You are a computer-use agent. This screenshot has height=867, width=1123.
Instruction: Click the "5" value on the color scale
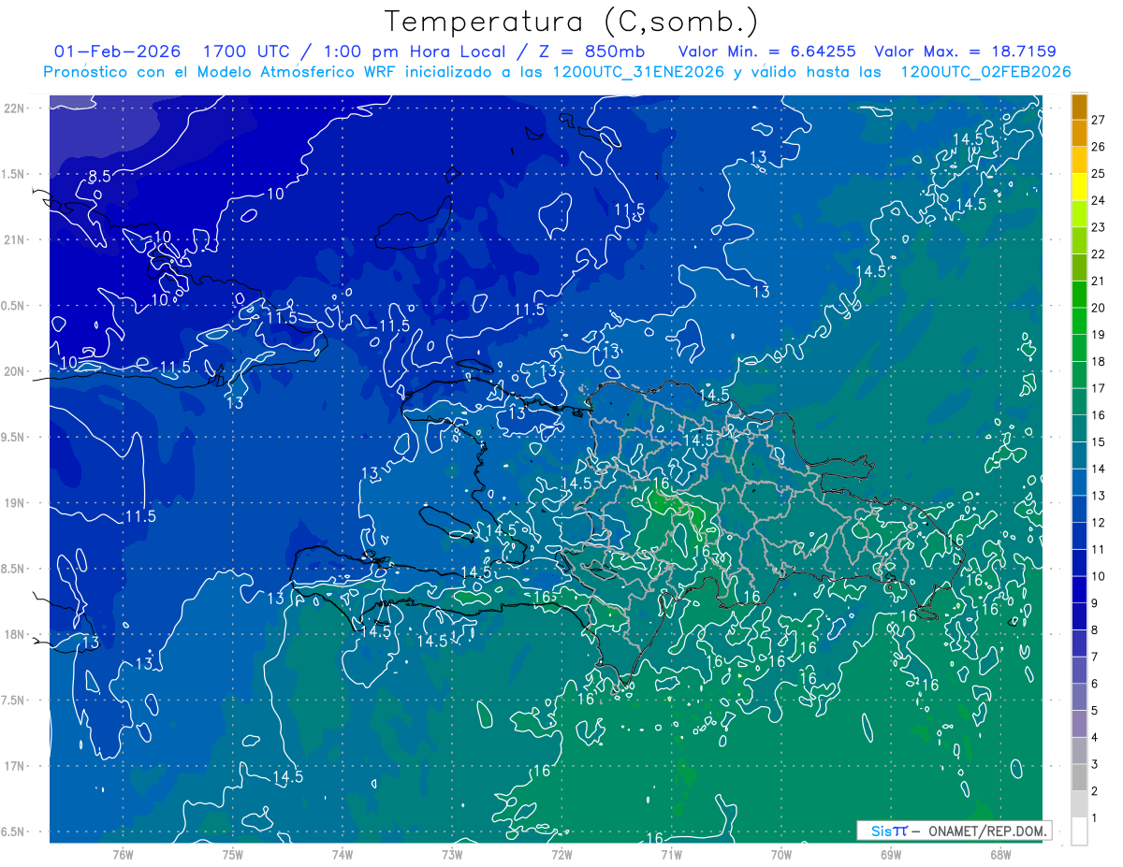(1095, 711)
